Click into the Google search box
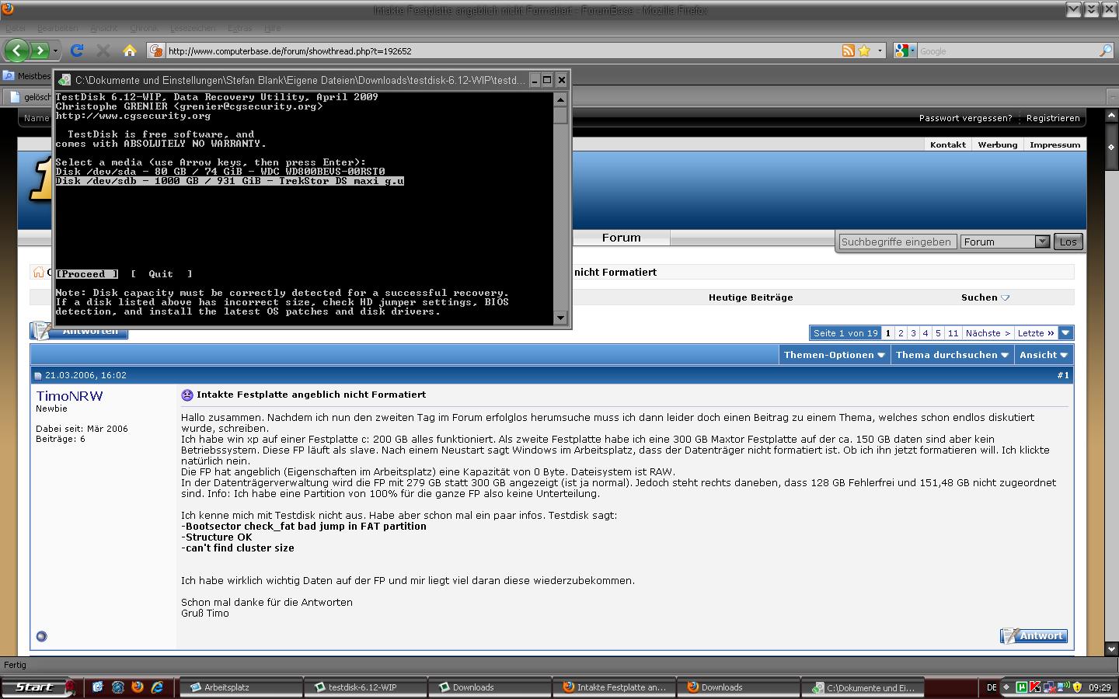Screen dimensions: 1119x699 coord(1007,51)
